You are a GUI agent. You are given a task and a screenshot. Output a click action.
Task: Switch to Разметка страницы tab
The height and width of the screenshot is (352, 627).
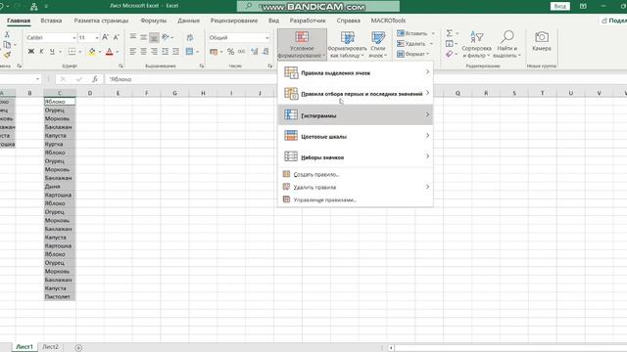pos(101,21)
